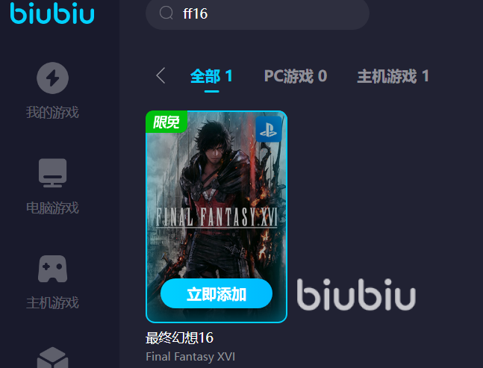This screenshot has width=483, height=368.
Task: Click the 最终幻想16 game title
Action: point(180,338)
